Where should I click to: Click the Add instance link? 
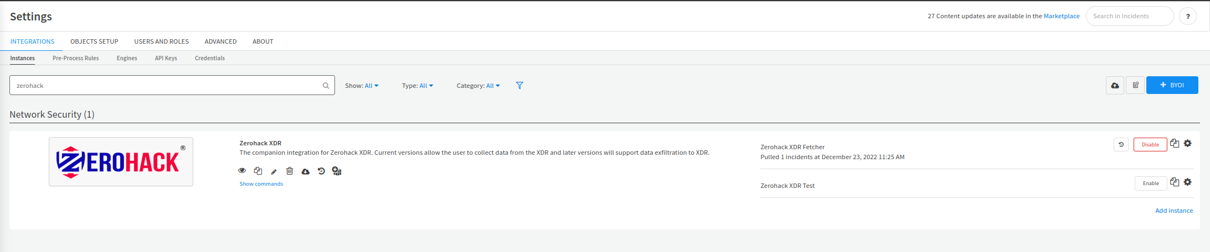[x=1173, y=211]
